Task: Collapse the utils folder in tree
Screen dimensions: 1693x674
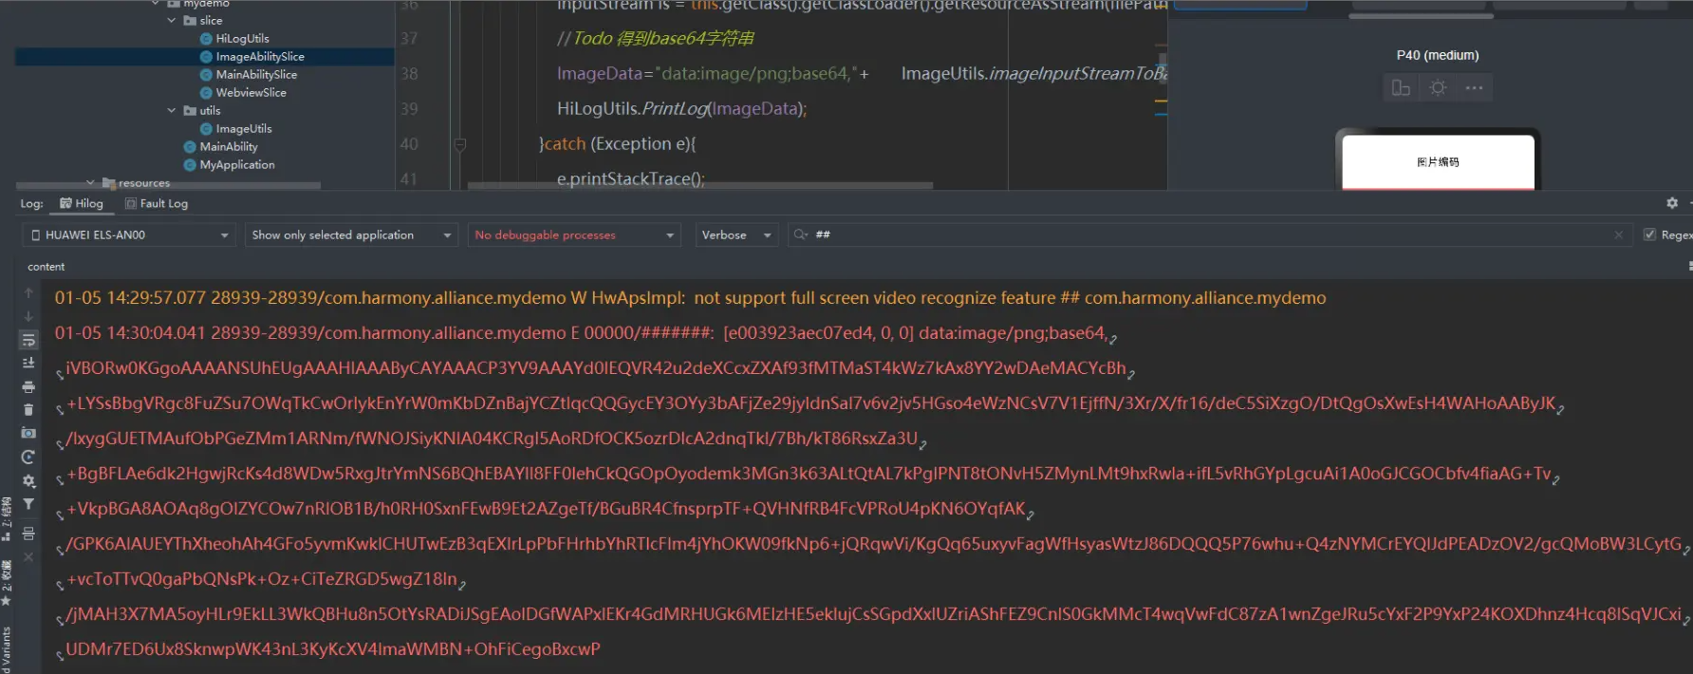Action: coord(172,111)
